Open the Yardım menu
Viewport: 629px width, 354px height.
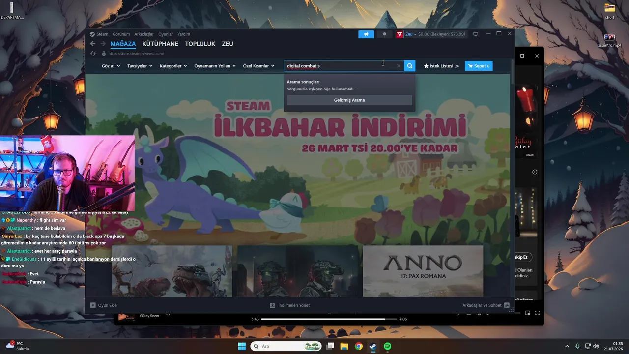pyautogui.click(x=183, y=34)
